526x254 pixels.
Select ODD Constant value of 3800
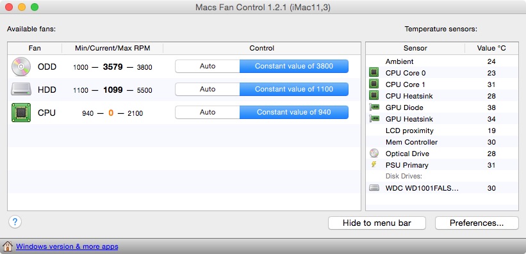[x=294, y=67]
